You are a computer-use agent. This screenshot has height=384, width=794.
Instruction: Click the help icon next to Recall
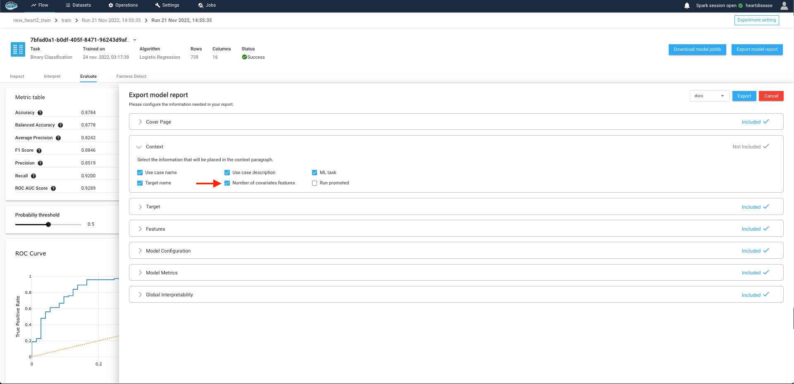pos(33,176)
